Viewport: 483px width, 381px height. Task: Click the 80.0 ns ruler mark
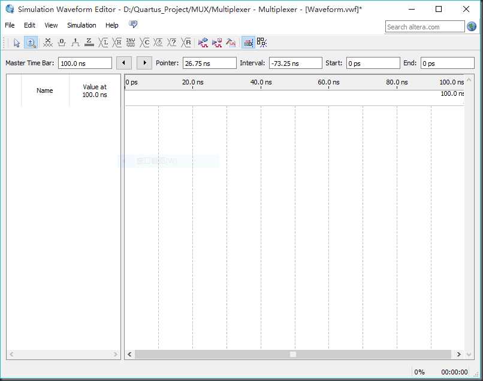pyautogui.click(x=397, y=82)
